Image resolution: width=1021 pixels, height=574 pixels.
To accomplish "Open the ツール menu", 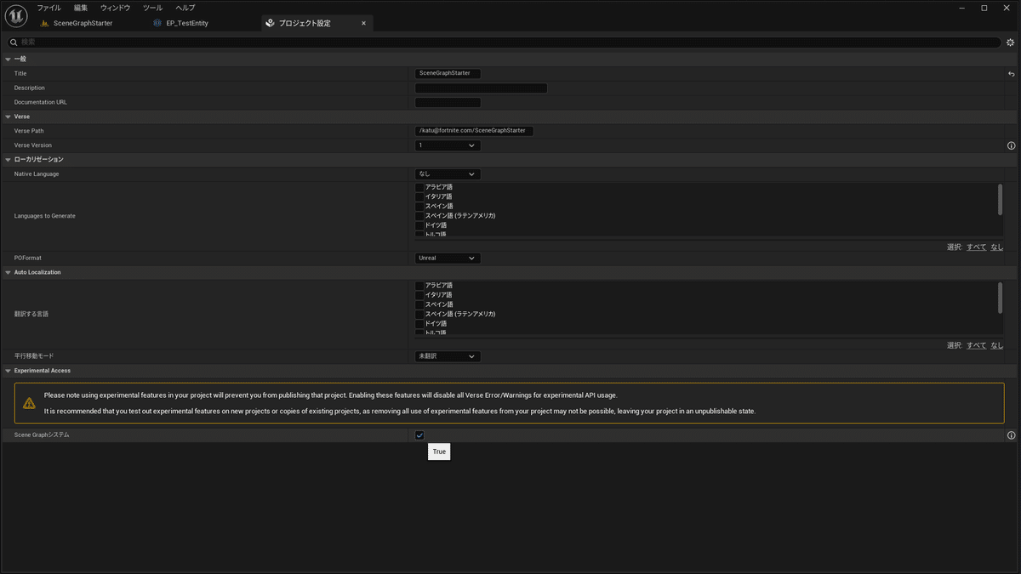I will [152, 8].
